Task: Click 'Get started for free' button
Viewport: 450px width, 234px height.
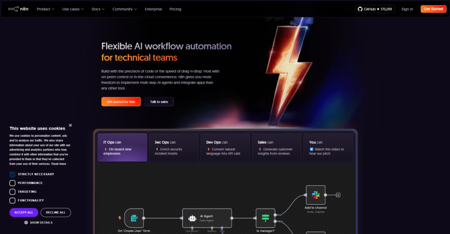Action: coord(121,101)
